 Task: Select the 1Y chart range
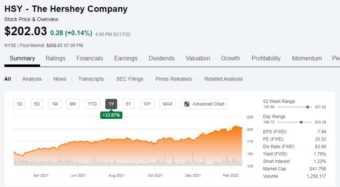coord(111,104)
